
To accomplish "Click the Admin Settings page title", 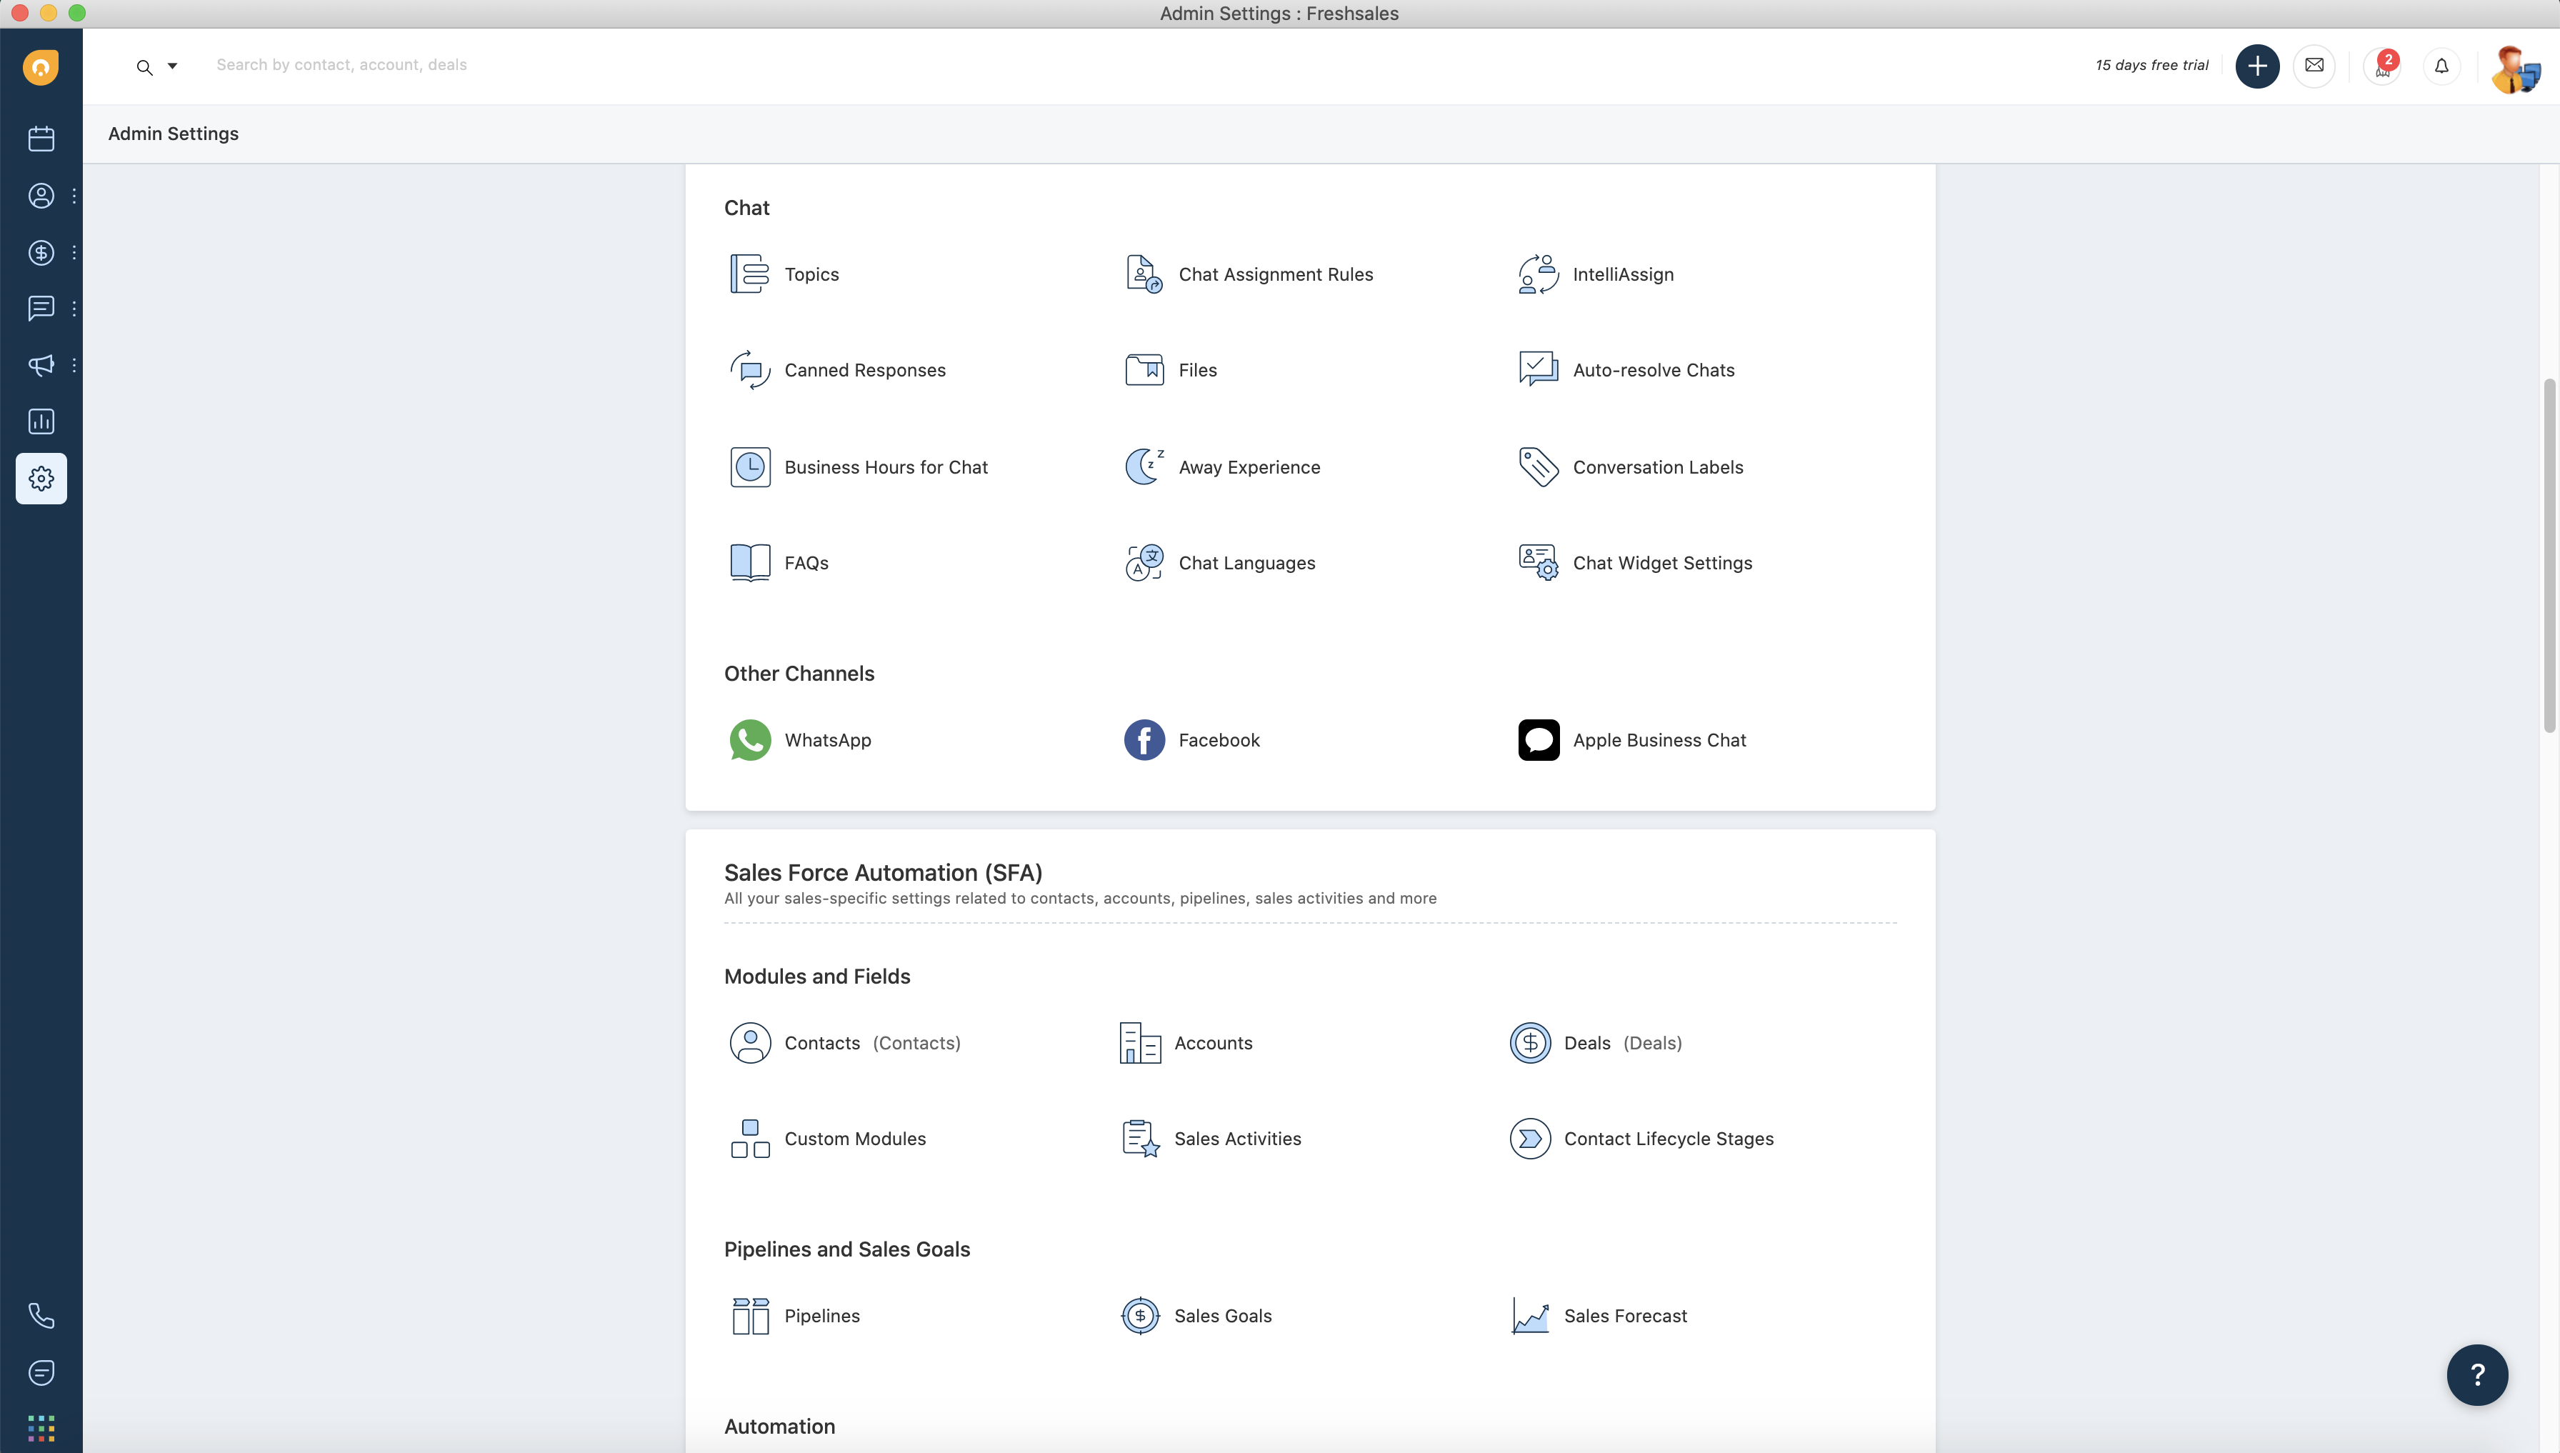I will 174,134.
